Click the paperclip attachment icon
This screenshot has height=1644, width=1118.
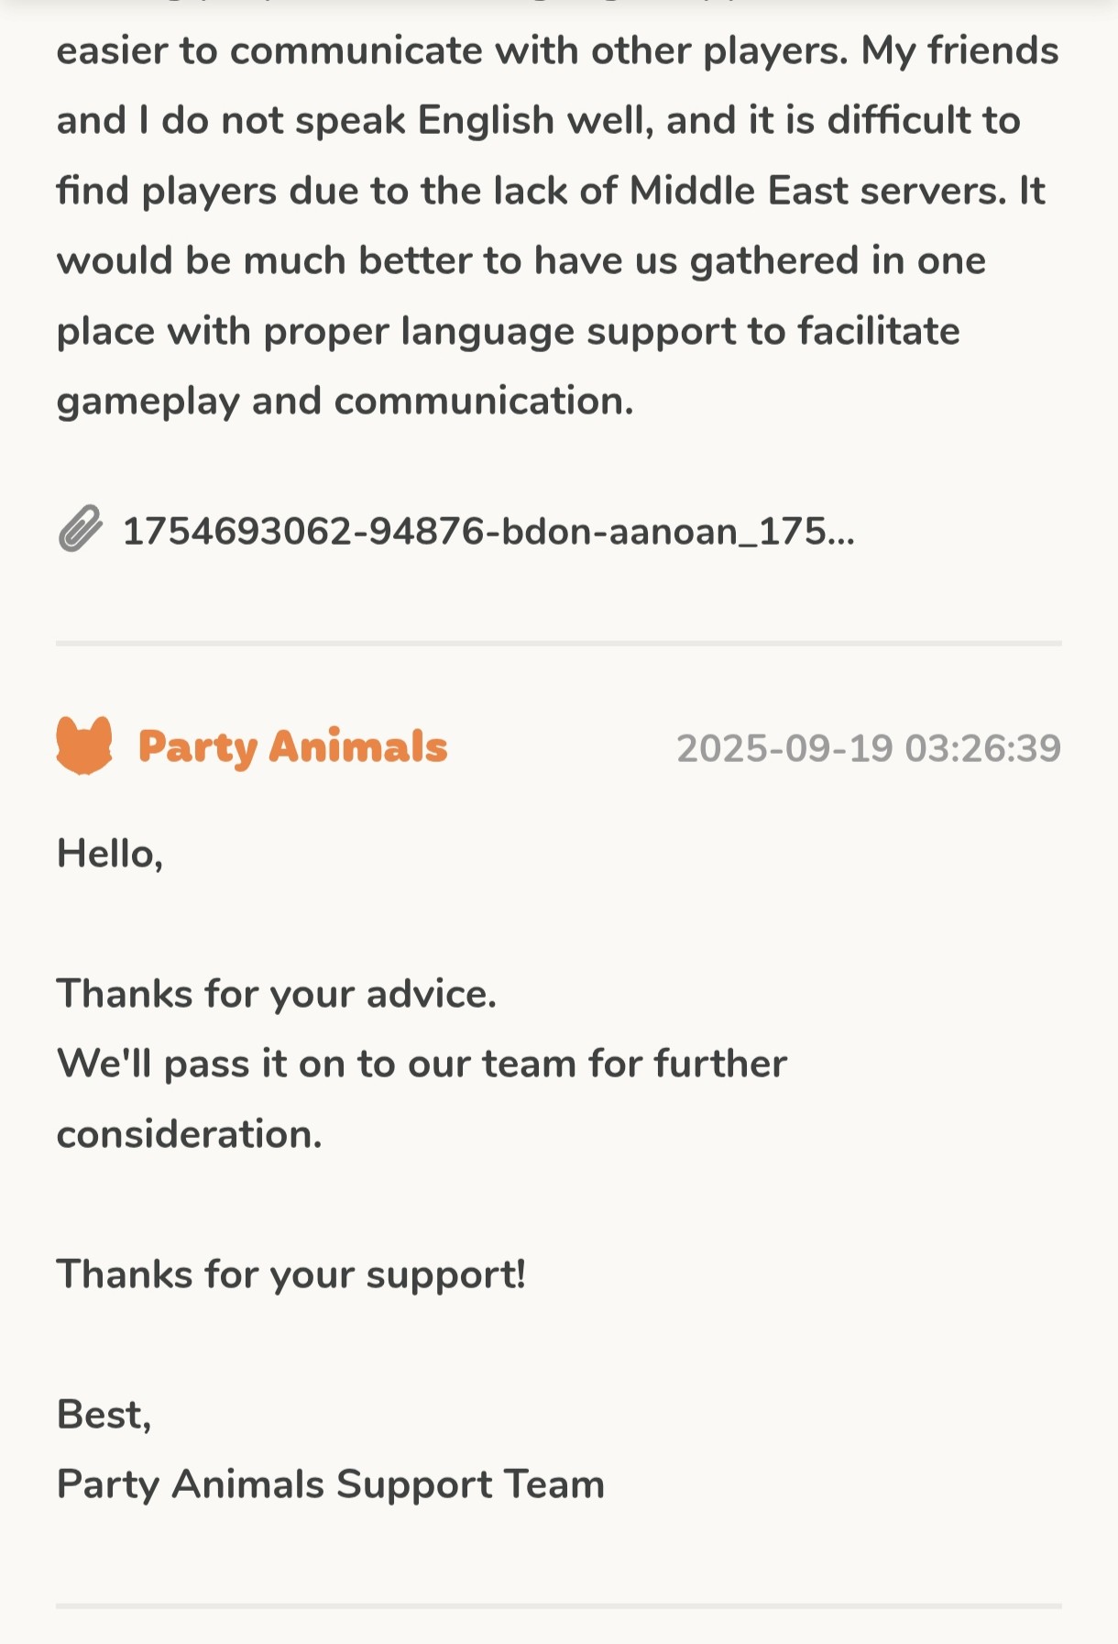click(x=81, y=529)
